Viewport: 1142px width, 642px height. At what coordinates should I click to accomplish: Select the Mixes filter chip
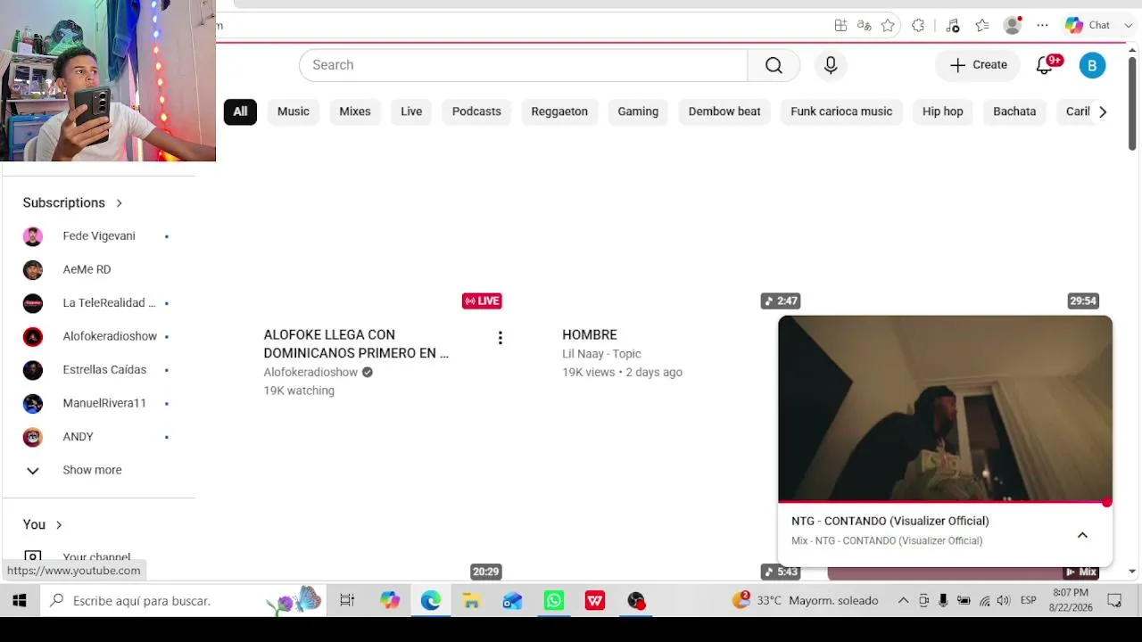pyautogui.click(x=355, y=111)
